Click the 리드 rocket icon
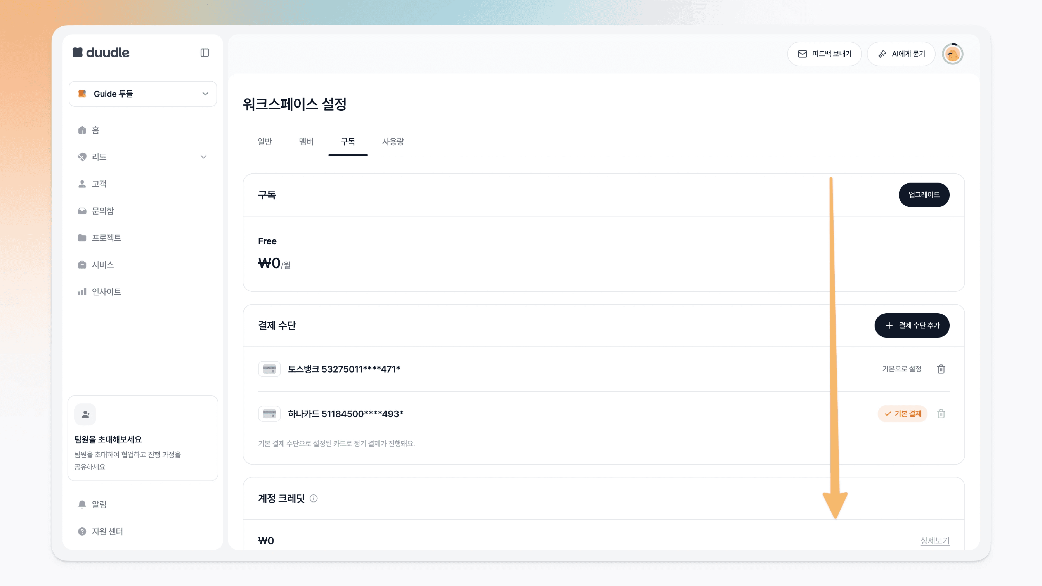Screen dimensions: 1042x586 tap(82, 157)
